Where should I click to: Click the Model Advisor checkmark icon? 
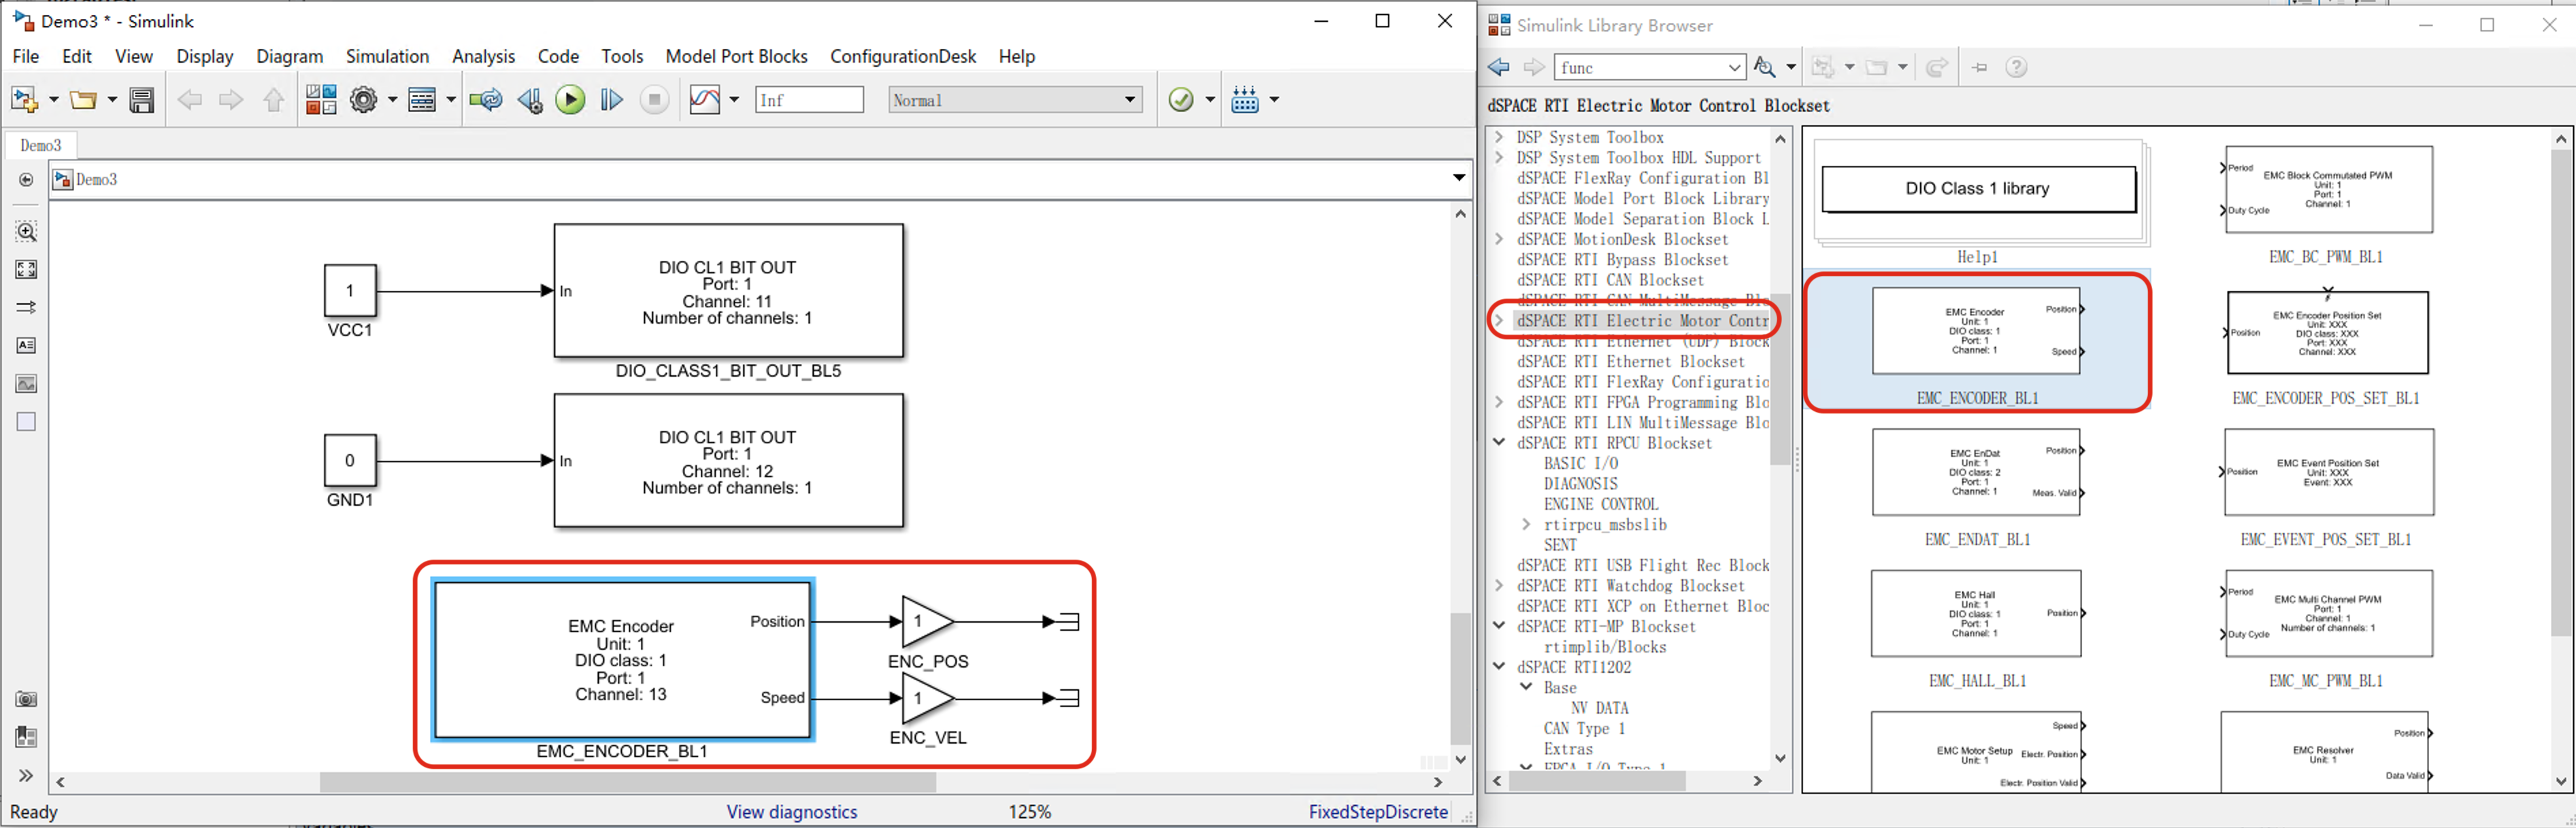point(1181,100)
